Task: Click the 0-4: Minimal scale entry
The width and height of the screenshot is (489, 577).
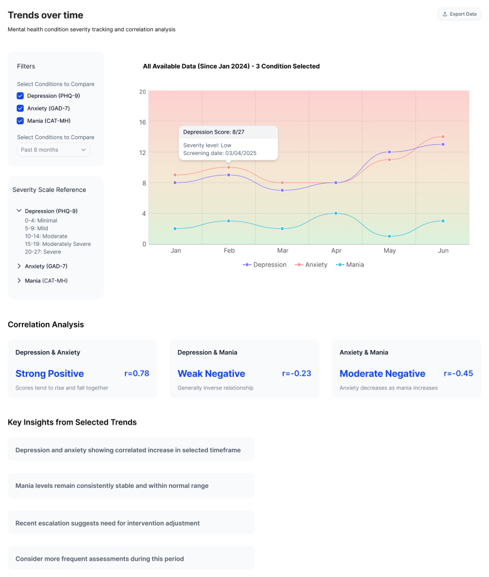Action: click(x=41, y=220)
